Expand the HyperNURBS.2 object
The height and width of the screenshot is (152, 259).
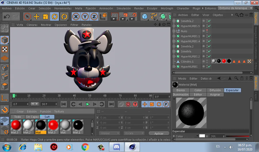click(174, 57)
